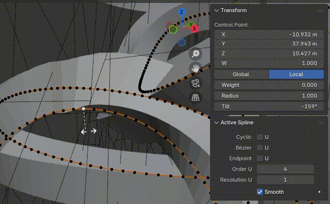Click the Order U value field
Image resolution: width=330 pixels, height=204 pixels.
pyautogui.click(x=285, y=169)
